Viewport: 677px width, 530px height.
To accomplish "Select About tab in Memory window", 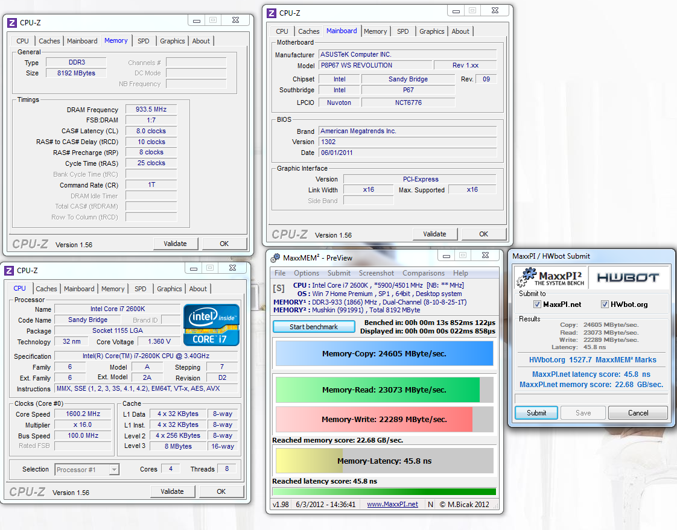I will tap(201, 41).
